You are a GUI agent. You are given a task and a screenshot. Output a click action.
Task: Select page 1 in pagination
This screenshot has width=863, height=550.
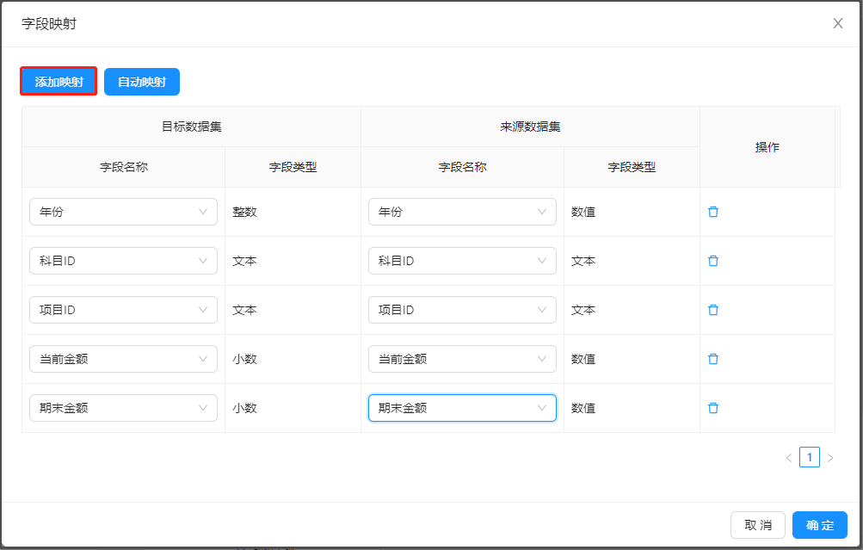coord(810,457)
